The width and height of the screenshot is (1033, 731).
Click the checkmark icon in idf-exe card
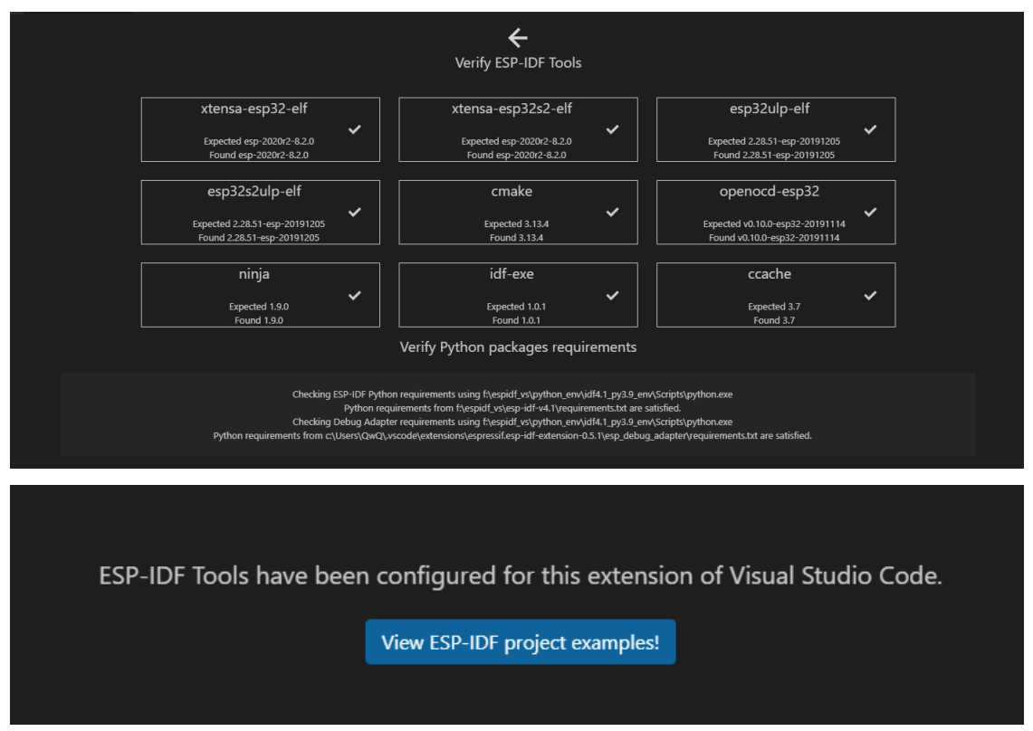pos(613,295)
